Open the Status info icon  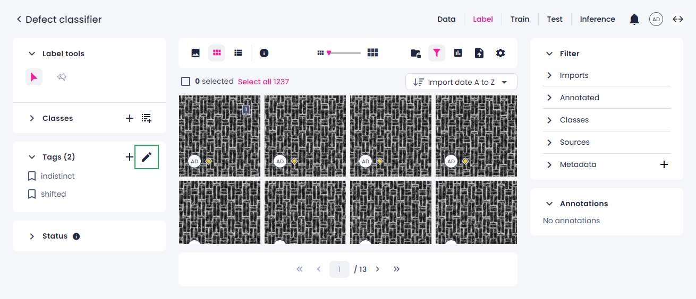(76, 236)
